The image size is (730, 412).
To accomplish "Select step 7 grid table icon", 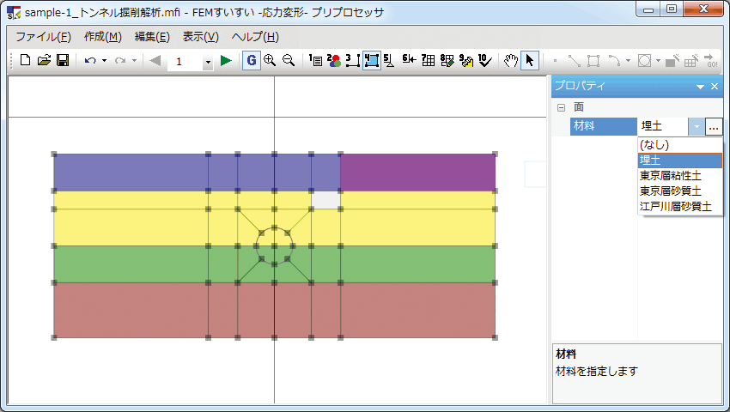I will 428,61.
